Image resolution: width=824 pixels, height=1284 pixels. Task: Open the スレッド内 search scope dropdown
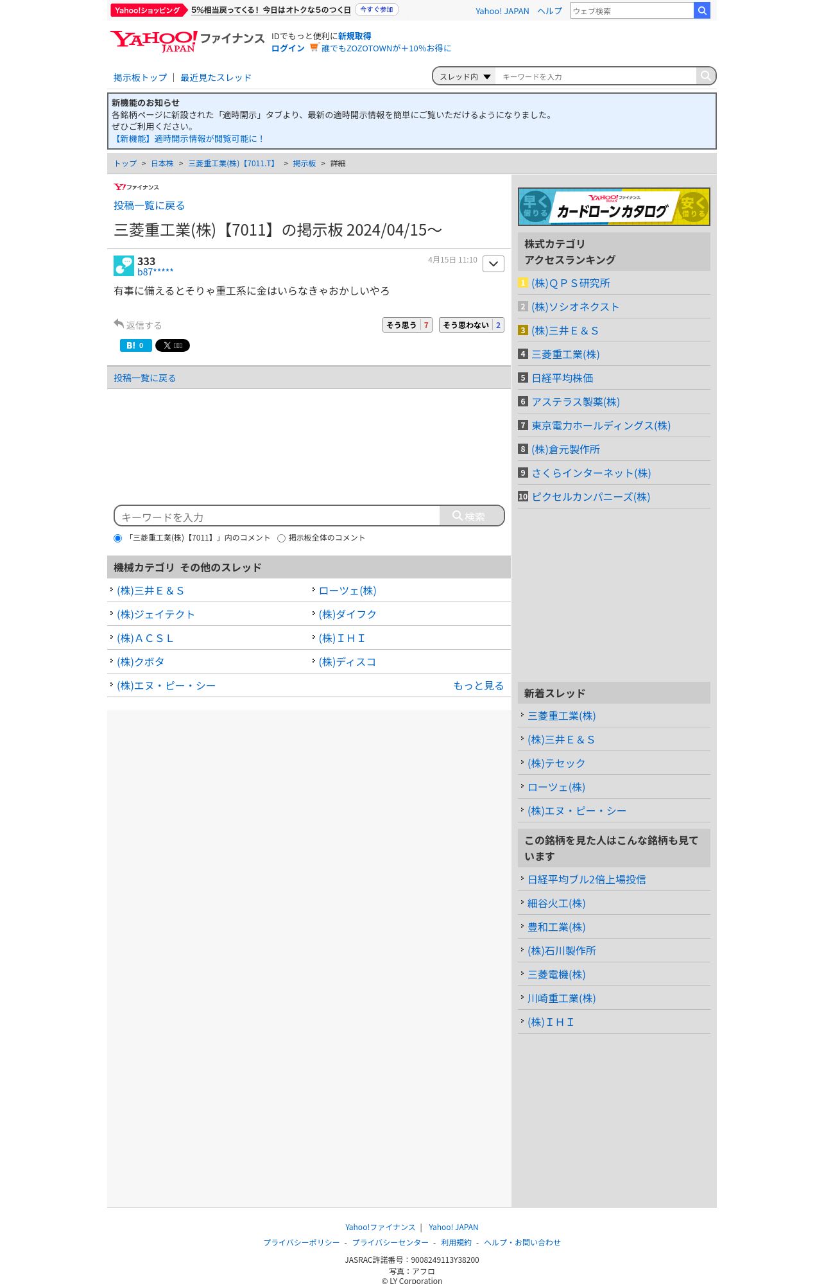click(x=465, y=76)
